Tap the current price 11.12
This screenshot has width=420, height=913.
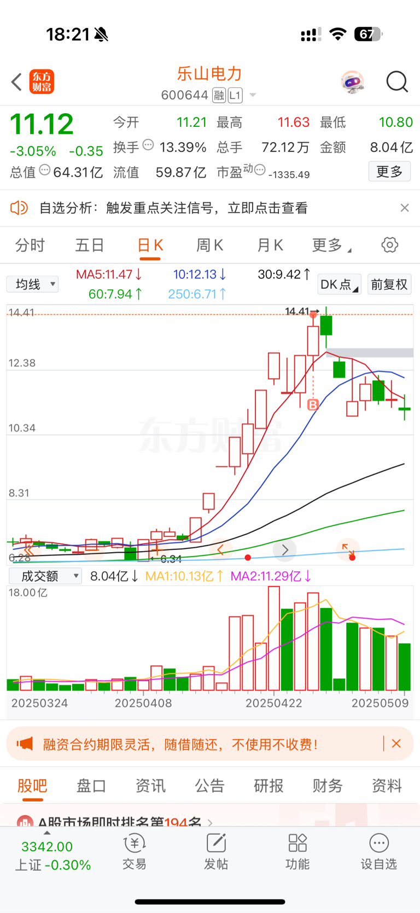(x=42, y=124)
